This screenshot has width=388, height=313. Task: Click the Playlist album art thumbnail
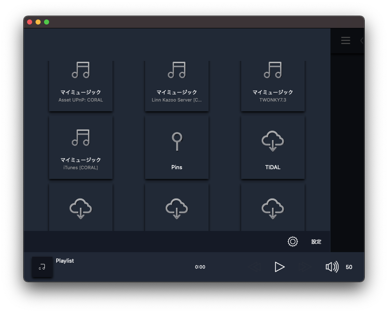pyautogui.click(x=42, y=267)
